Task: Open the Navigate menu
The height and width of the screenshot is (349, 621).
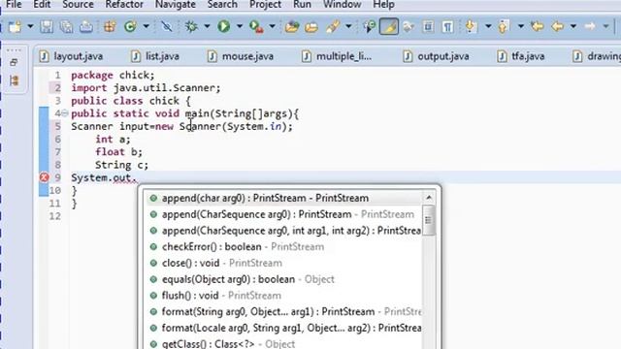Action: [x=176, y=5]
